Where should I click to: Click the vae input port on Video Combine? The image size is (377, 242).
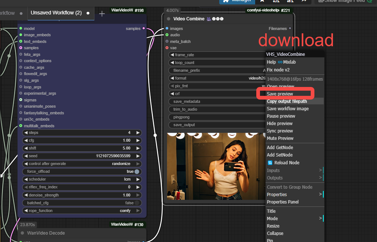pyautogui.click(x=167, y=48)
